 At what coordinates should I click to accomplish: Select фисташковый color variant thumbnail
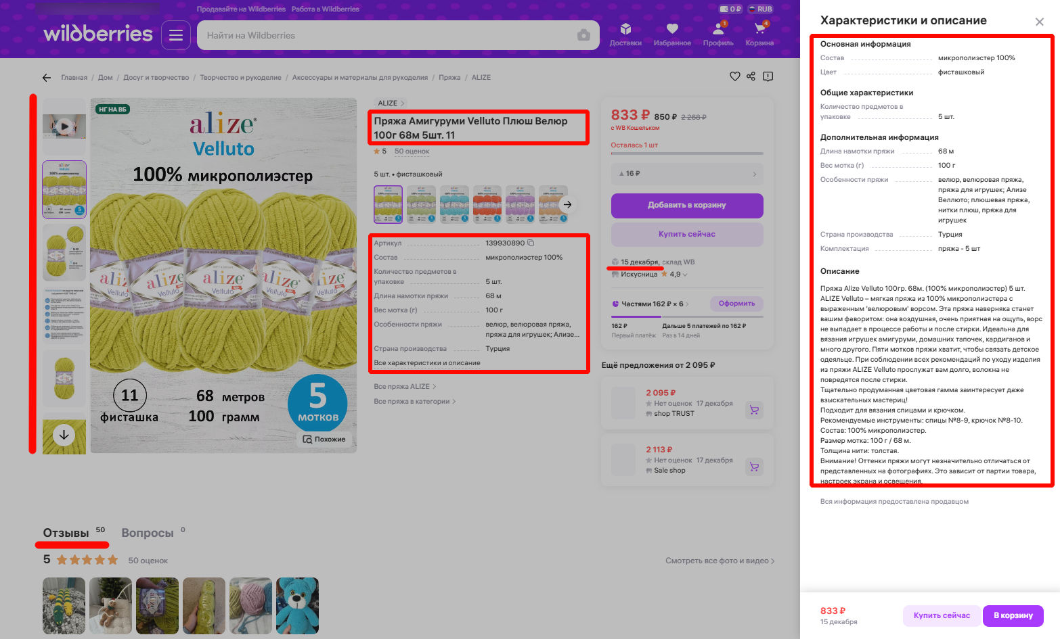pos(388,204)
